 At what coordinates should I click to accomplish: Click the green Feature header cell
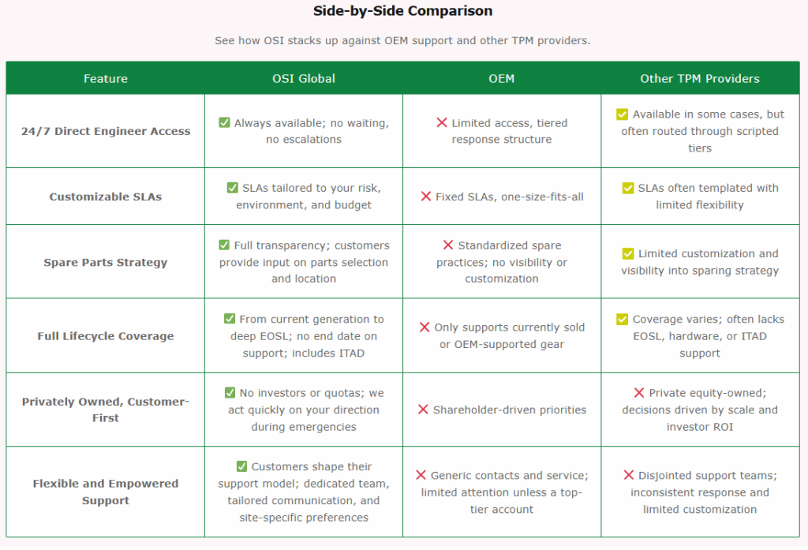pos(106,78)
